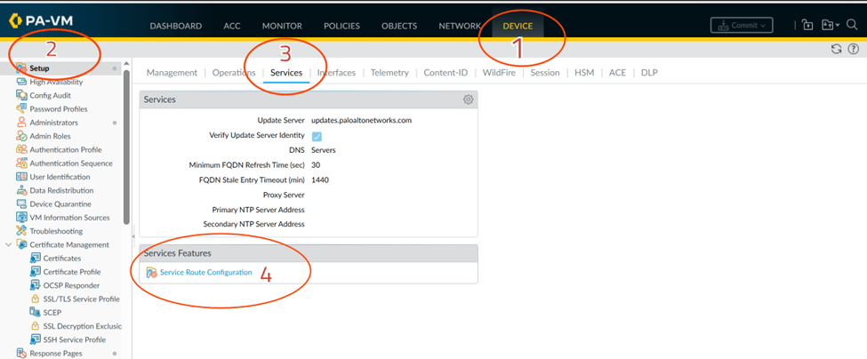The image size is (867, 359).
Task: Open the Session sub-tab
Action: pos(545,72)
